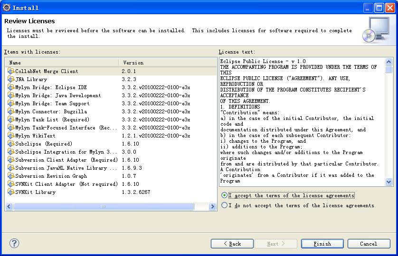Image resolution: width=398 pixels, height=256 pixels.
Task: Click icon beside Mylyn Bridge: Java Development
Action: pyautogui.click(x=10, y=96)
